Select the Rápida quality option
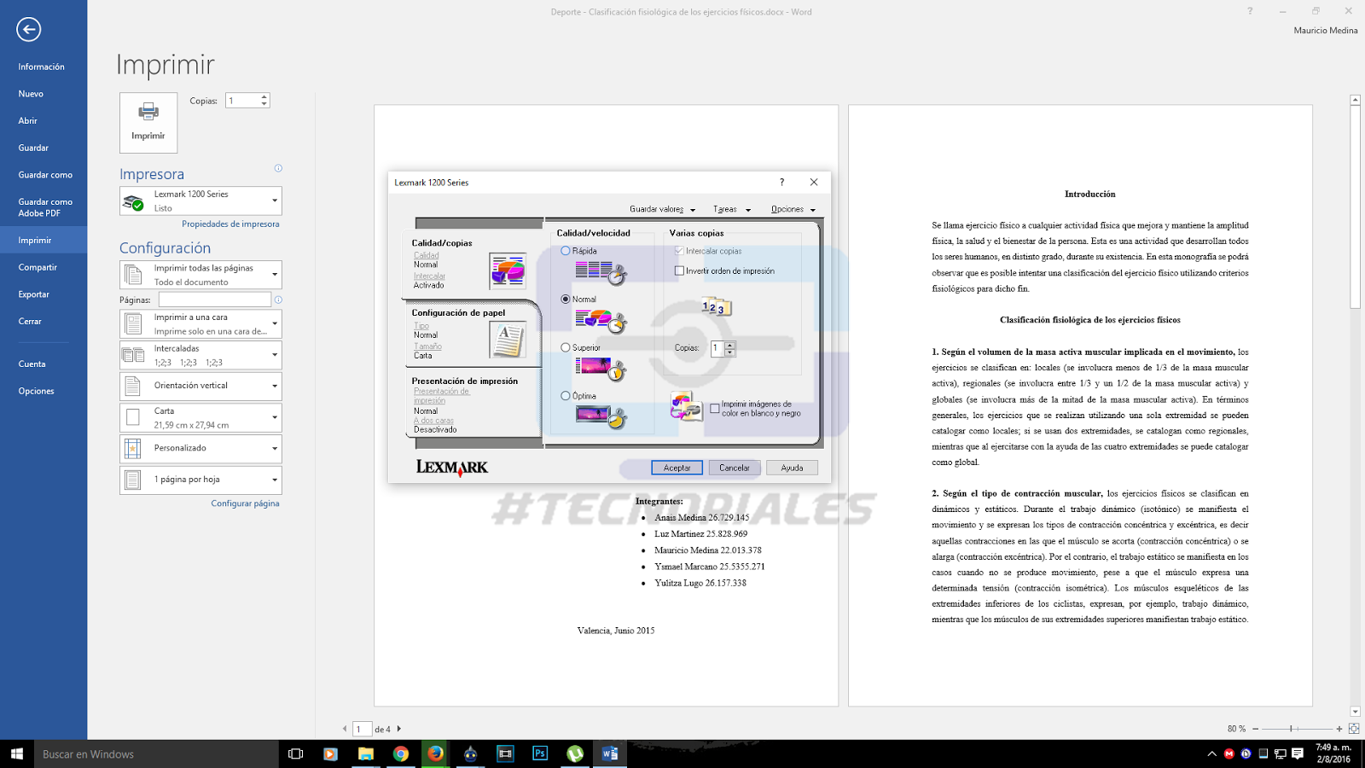This screenshot has width=1365, height=768. [566, 251]
